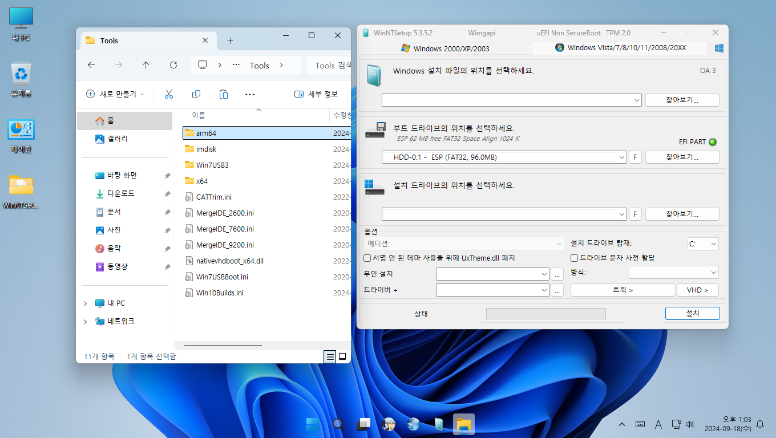Expand the Network tree node in navigation pane
The height and width of the screenshot is (438, 776).
(86, 322)
